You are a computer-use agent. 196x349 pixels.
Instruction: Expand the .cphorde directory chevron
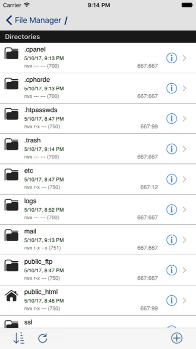click(184, 88)
